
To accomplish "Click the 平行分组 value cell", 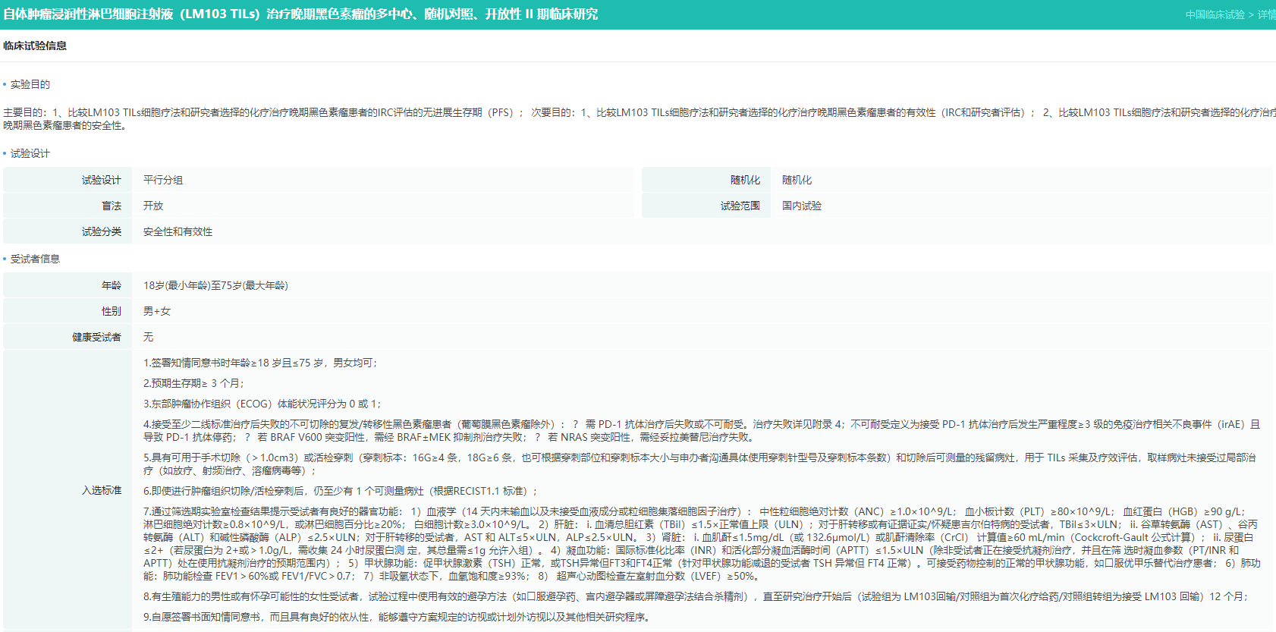I will (163, 180).
